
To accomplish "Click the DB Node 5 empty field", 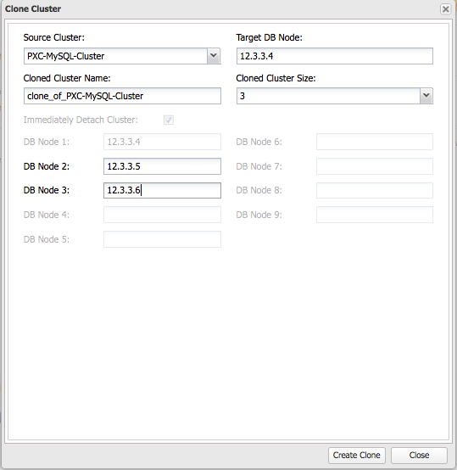I will [x=162, y=239].
